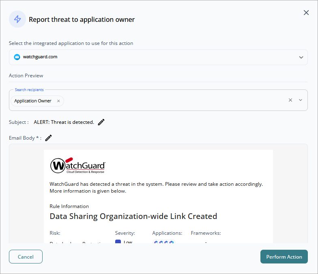Edit the email body with the pencil icon

click(48, 138)
